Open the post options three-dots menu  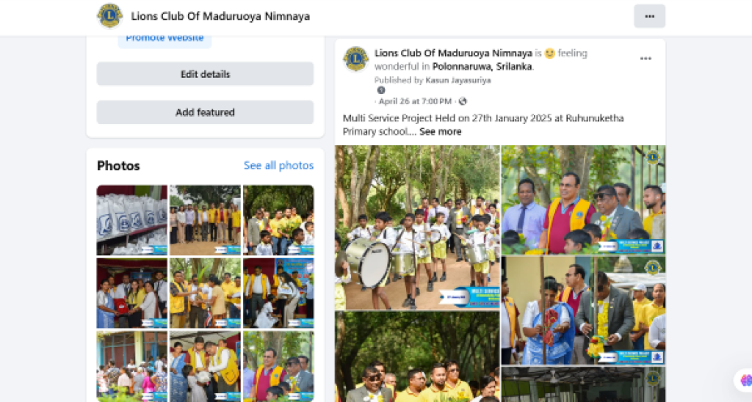click(x=646, y=59)
